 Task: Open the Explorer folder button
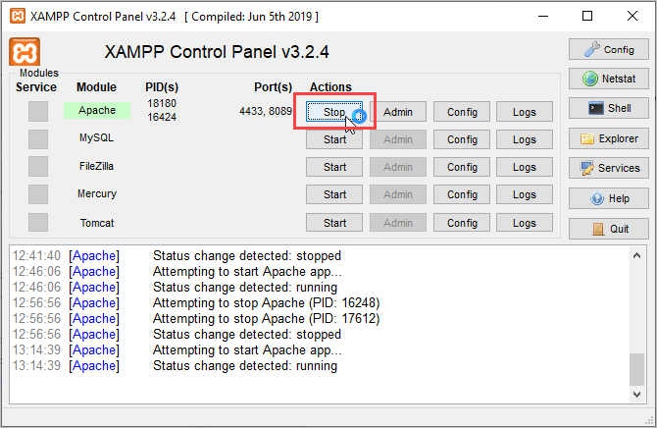pos(608,138)
